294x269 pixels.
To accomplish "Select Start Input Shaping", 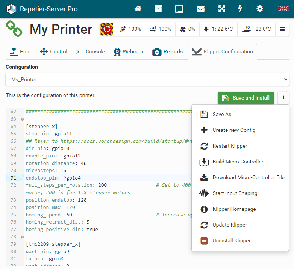I will click(240, 193).
